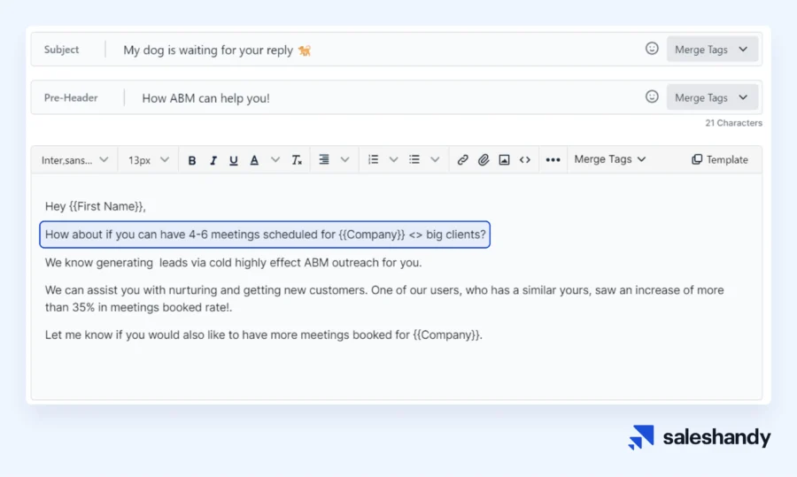Image resolution: width=797 pixels, height=477 pixels.
Task: Click the Template button
Action: pos(719,160)
